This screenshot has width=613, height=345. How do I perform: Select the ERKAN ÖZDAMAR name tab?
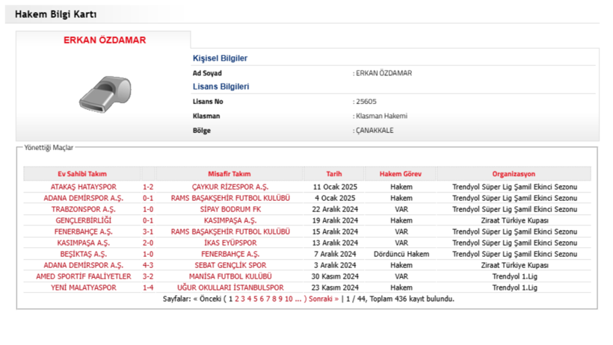(105, 40)
